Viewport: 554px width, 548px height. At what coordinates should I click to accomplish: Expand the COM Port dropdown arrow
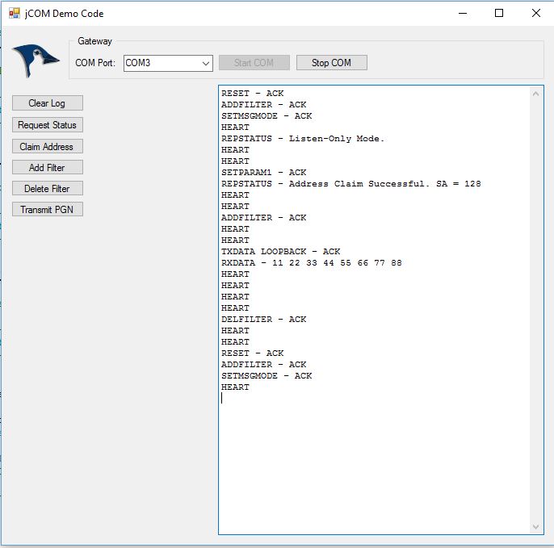point(206,63)
